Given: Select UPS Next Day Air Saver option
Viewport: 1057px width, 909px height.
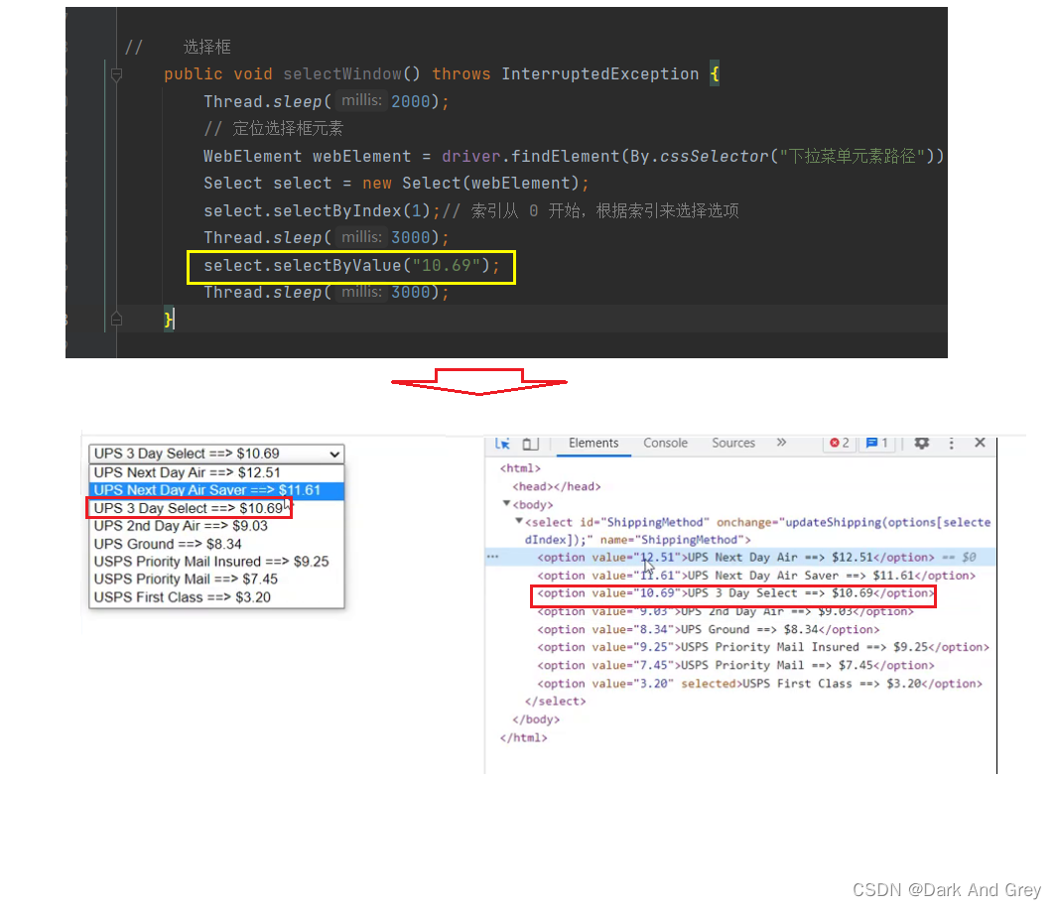Looking at the screenshot, I should coord(216,490).
